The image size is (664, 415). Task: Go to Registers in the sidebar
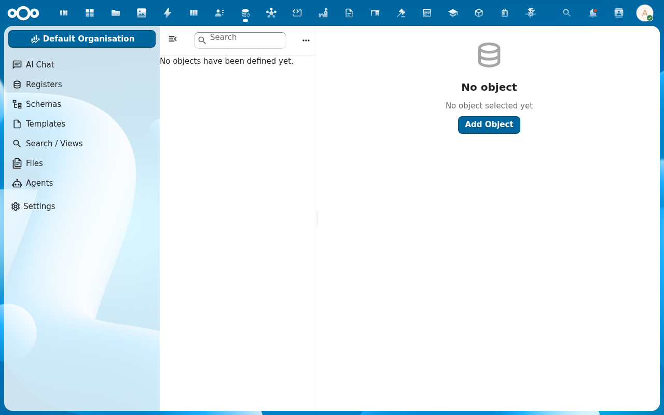point(82,85)
